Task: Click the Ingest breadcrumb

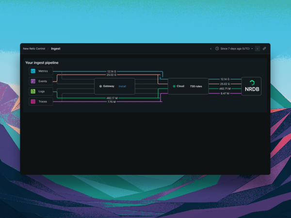Action: coord(56,49)
